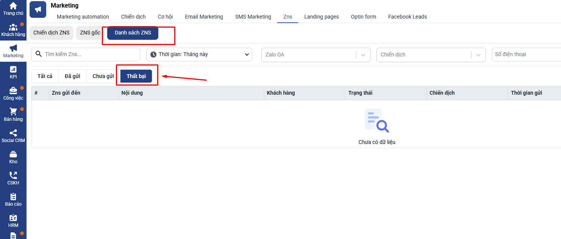
Task: Open Social CRM share icon
Action: click(13, 133)
